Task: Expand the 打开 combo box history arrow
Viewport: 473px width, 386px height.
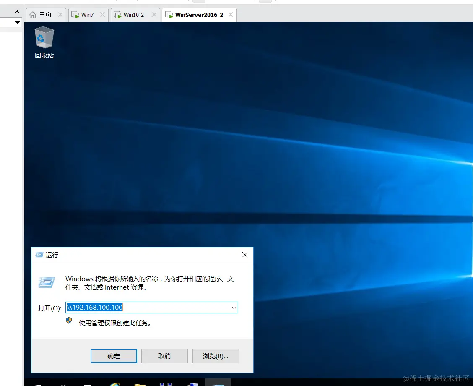Action: pos(234,308)
